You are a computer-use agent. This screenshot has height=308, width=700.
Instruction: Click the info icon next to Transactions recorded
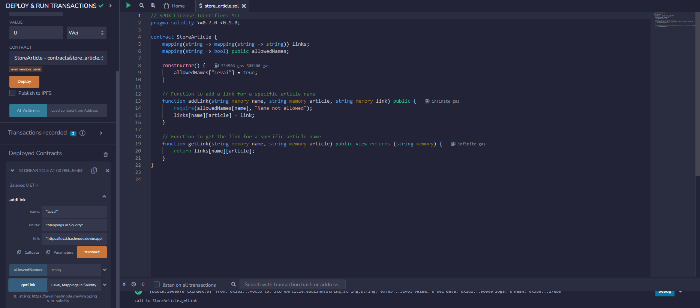tap(82, 133)
